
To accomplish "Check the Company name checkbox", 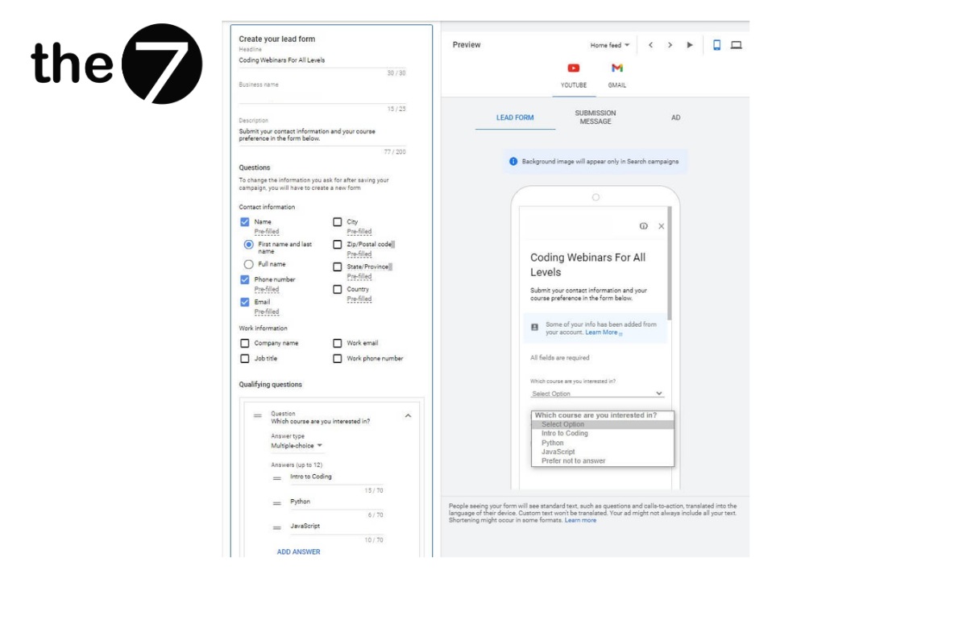I will click(245, 343).
